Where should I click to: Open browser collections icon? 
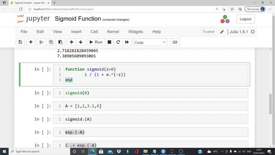tap(240, 9)
